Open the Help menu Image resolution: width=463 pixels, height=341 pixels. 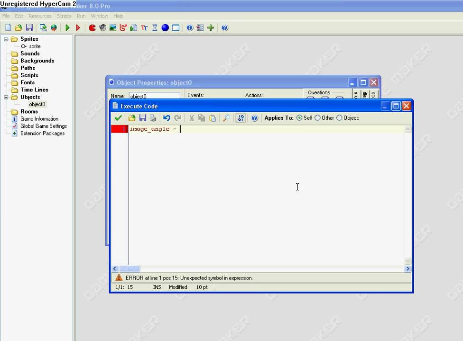tap(118, 16)
